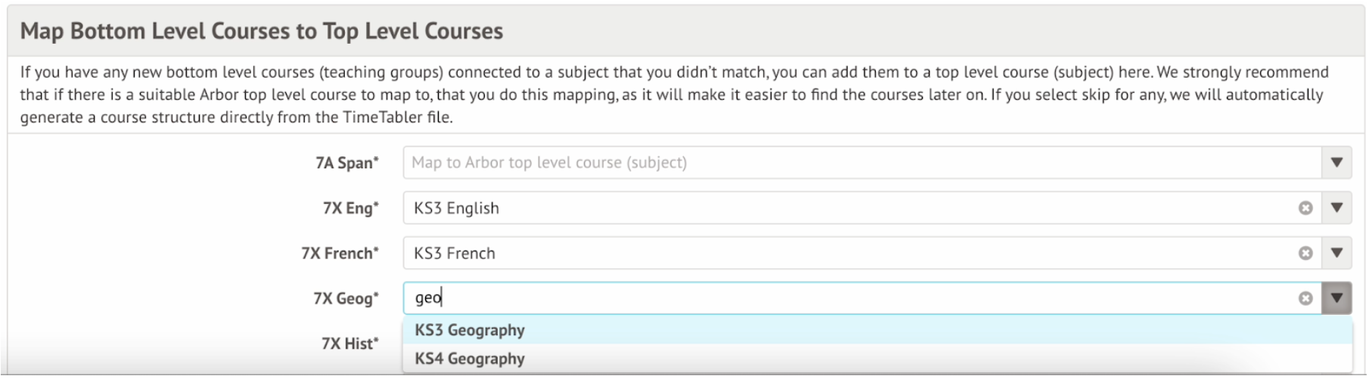This screenshot has height=382, width=1372.
Task: Click the 7X Eng label
Action: pos(350,208)
